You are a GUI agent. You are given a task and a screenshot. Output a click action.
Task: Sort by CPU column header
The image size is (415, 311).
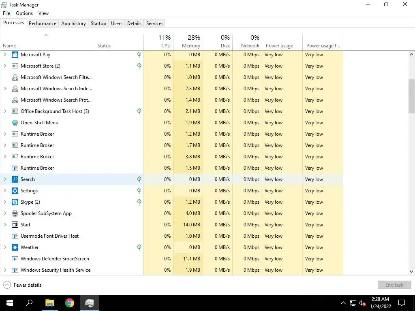[x=158, y=42]
